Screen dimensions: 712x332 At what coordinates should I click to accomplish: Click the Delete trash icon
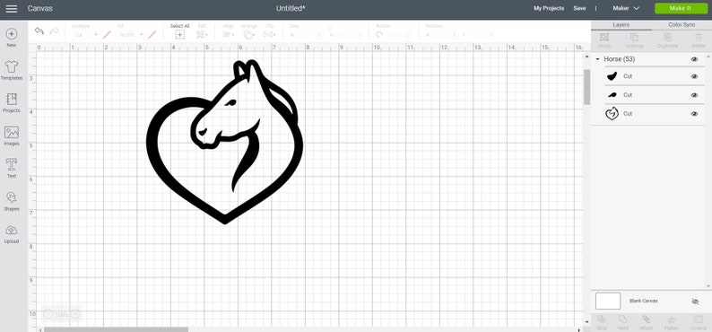[699, 38]
